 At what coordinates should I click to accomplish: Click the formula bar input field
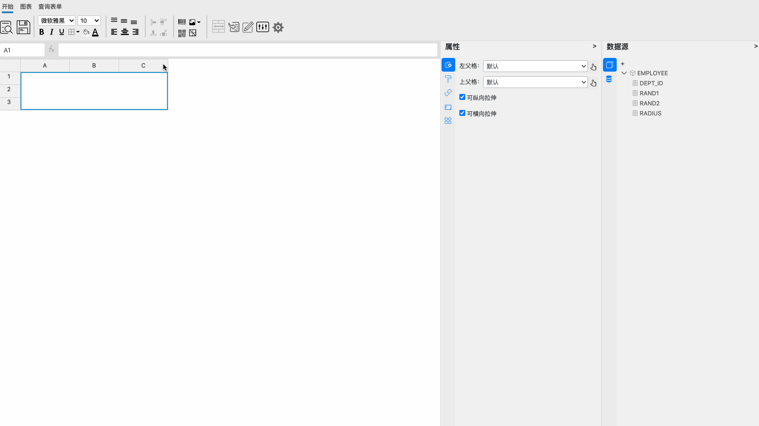(248, 50)
